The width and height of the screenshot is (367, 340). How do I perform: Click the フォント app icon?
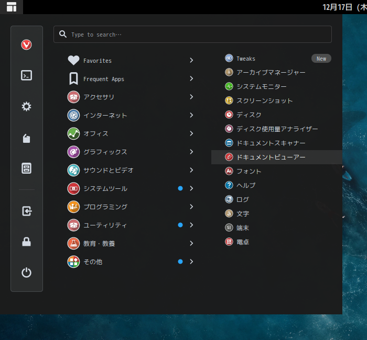[x=229, y=171]
